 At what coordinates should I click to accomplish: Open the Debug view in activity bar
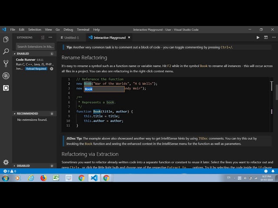[6, 76]
